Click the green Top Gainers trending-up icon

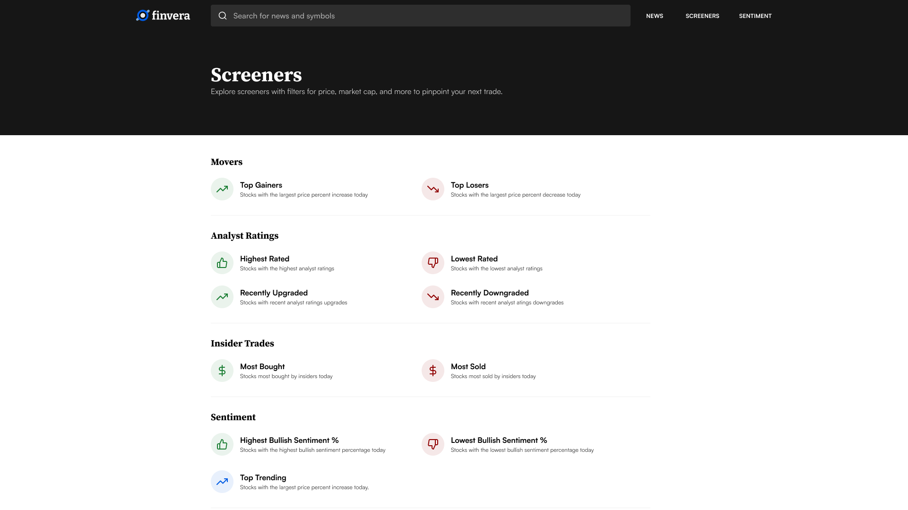pos(222,189)
